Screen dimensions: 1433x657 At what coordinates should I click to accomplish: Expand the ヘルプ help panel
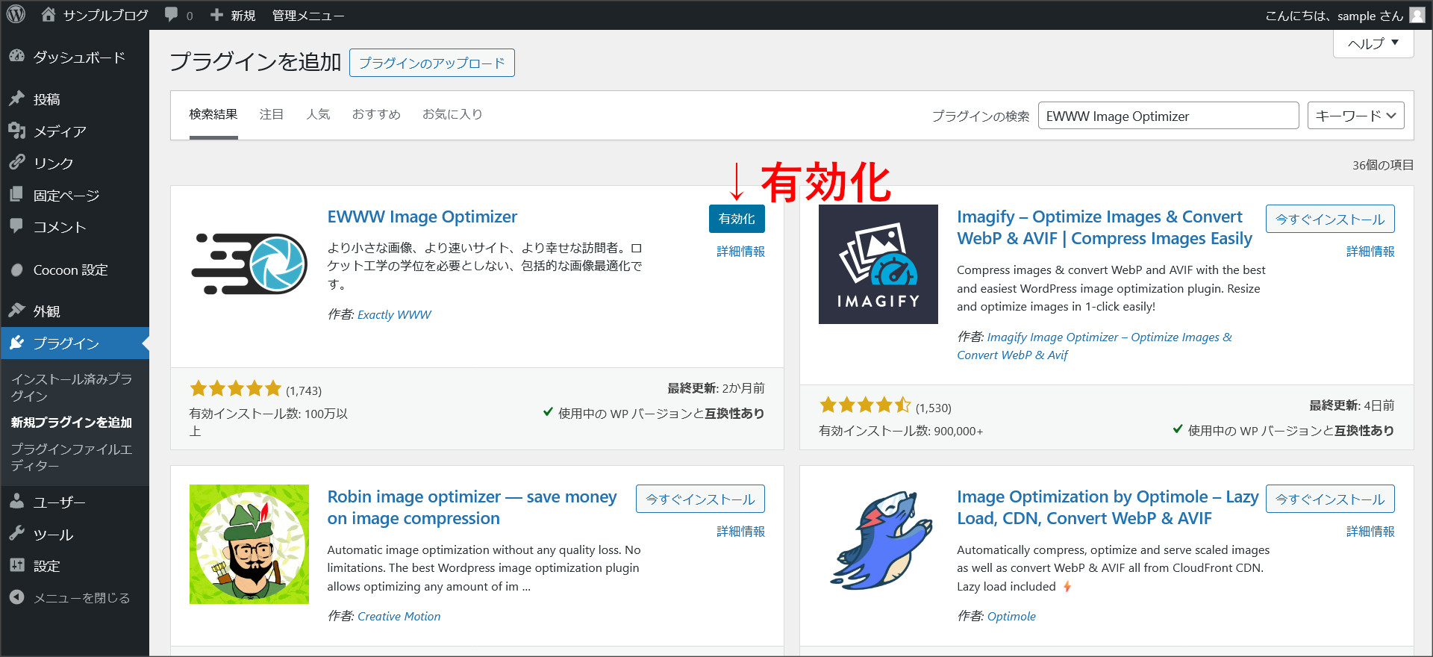(x=1373, y=43)
